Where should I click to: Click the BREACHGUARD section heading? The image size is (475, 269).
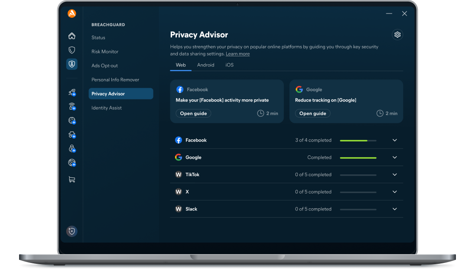point(108,25)
